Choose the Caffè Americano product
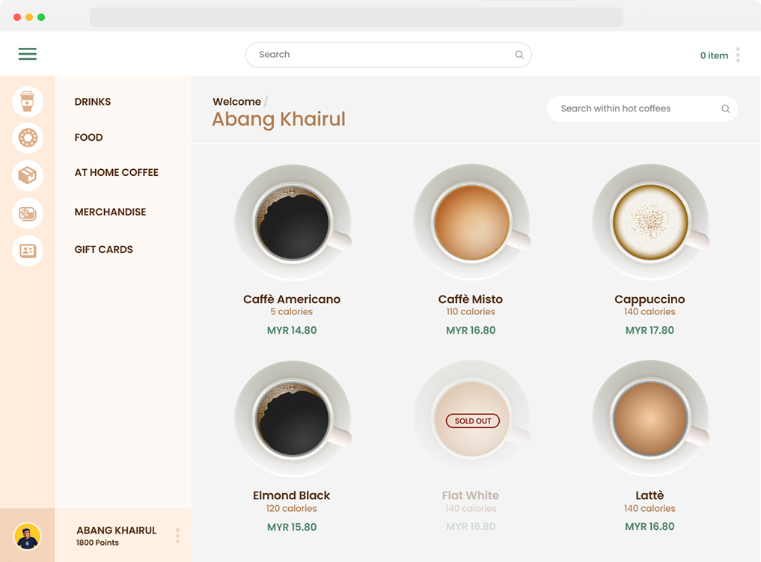761x562 pixels. (292, 299)
